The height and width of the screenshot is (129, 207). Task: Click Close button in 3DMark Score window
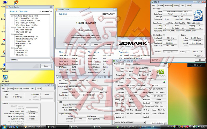(109, 44)
